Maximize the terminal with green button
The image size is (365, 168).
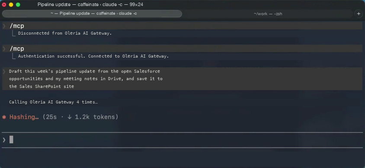pyautogui.click(x=18, y=4)
